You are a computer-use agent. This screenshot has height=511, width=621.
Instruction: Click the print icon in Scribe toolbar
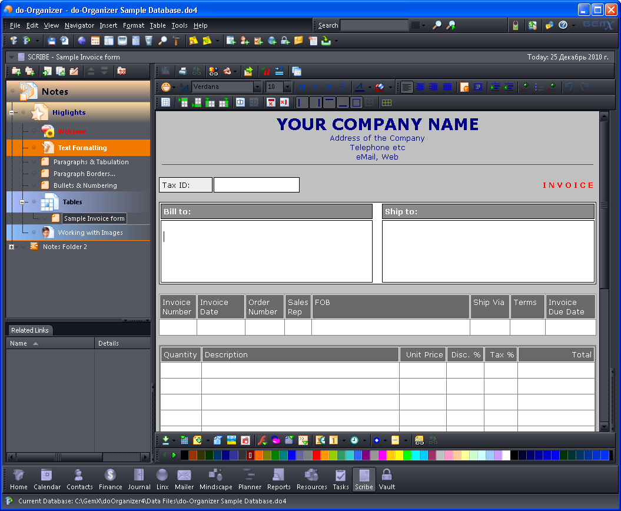[x=183, y=71]
